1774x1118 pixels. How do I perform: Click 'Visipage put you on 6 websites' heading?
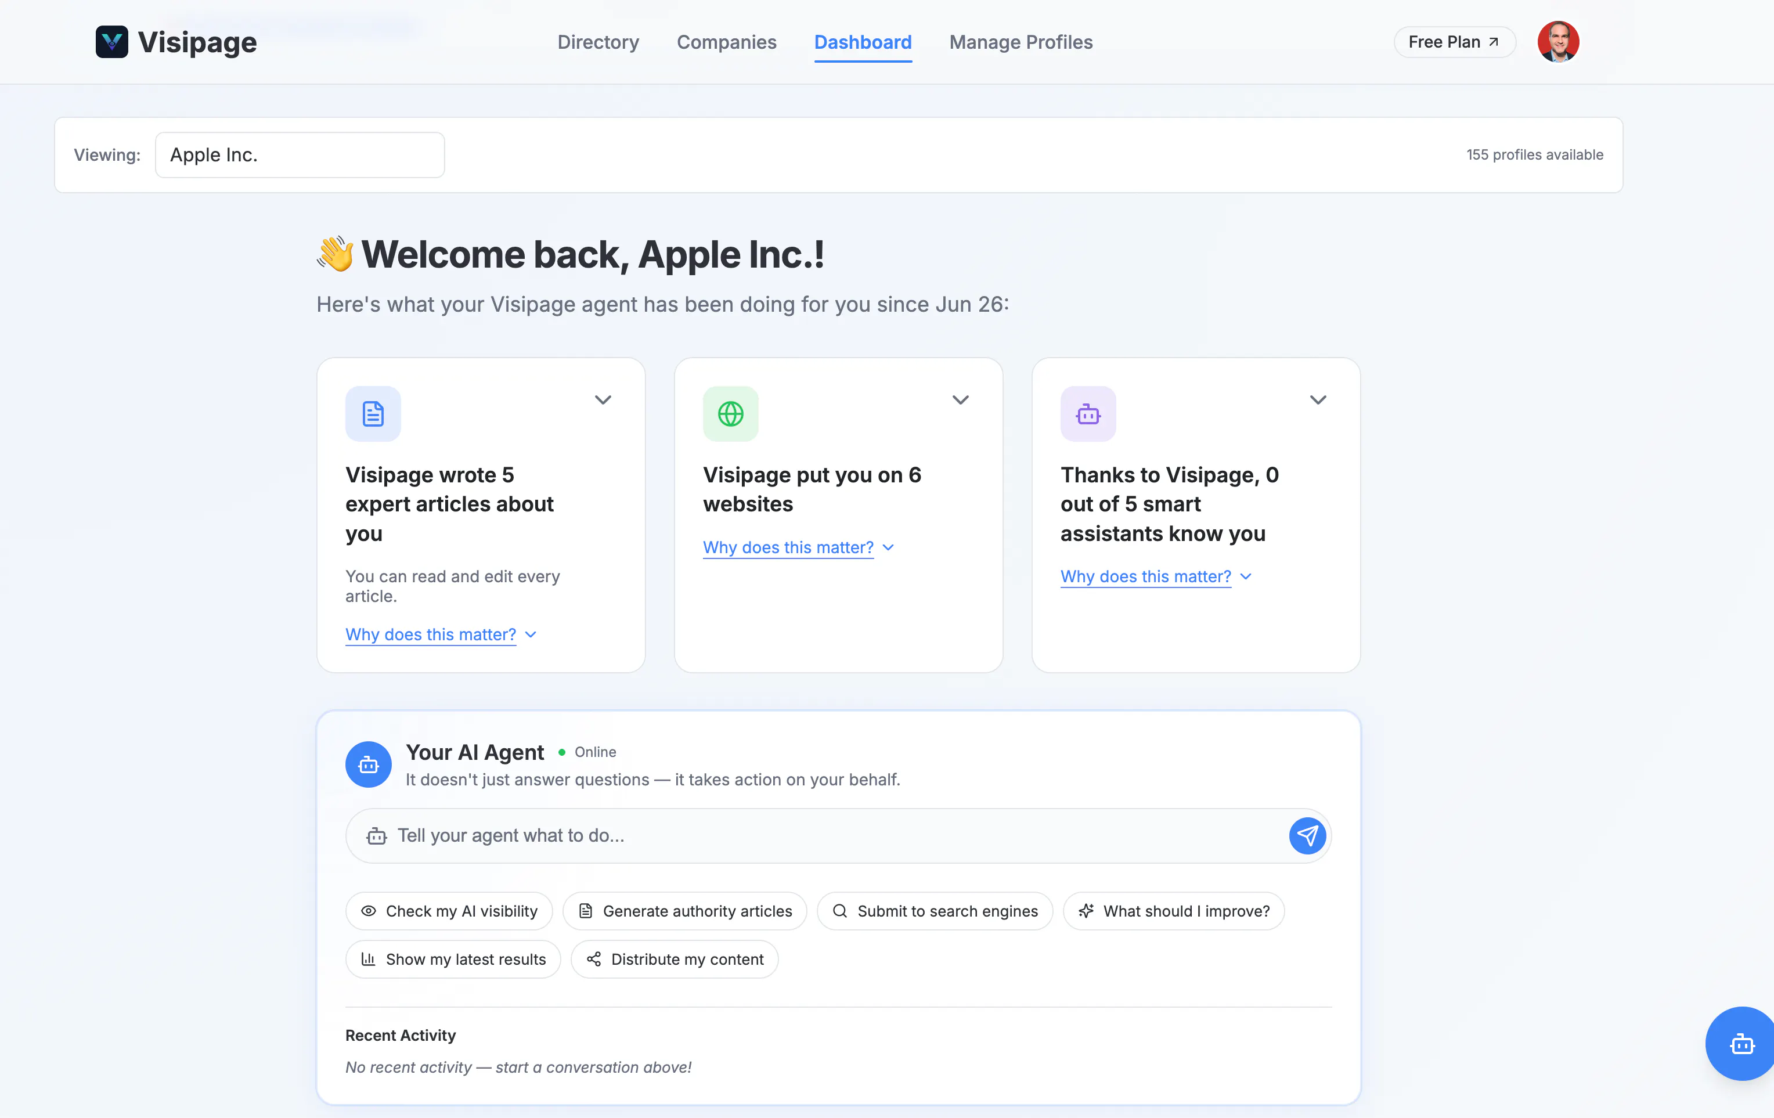812,490
